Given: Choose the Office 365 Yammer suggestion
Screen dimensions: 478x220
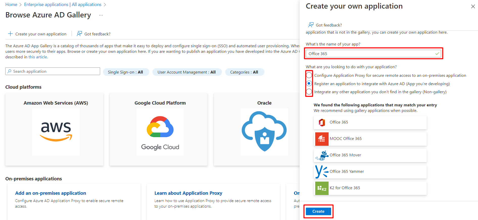Looking at the screenshot, I should pyautogui.click(x=370, y=172).
